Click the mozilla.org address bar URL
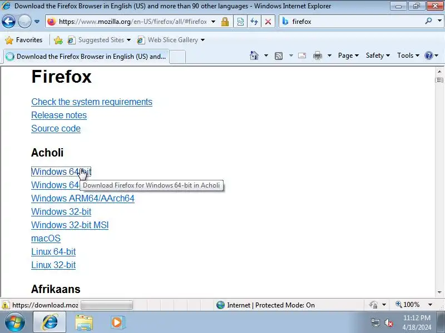 click(x=133, y=22)
